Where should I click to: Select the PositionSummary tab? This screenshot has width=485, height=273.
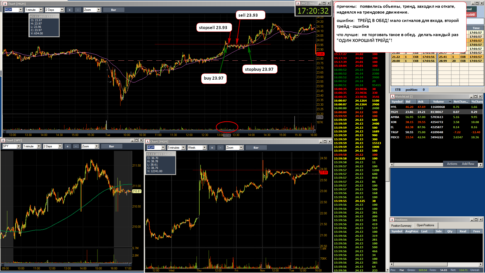pos(401,226)
